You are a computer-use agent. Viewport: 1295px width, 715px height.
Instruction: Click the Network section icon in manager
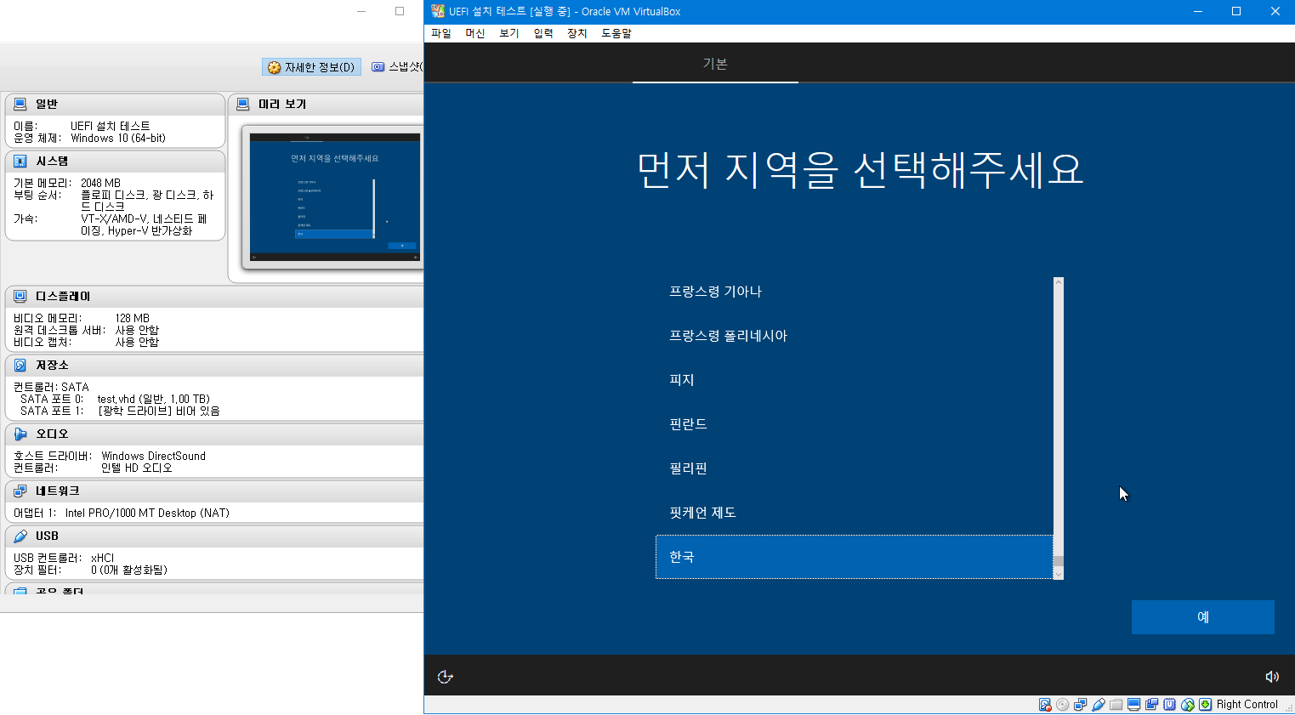coord(20,491)
